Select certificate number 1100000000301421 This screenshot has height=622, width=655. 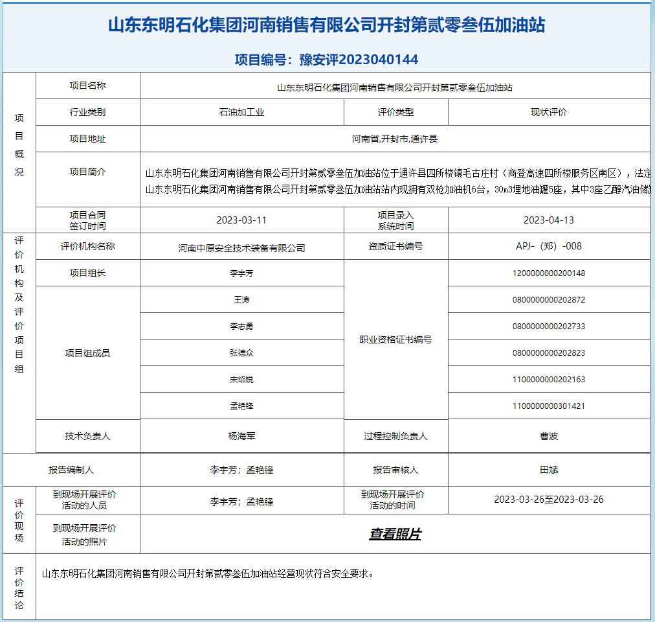click(549, 406)
